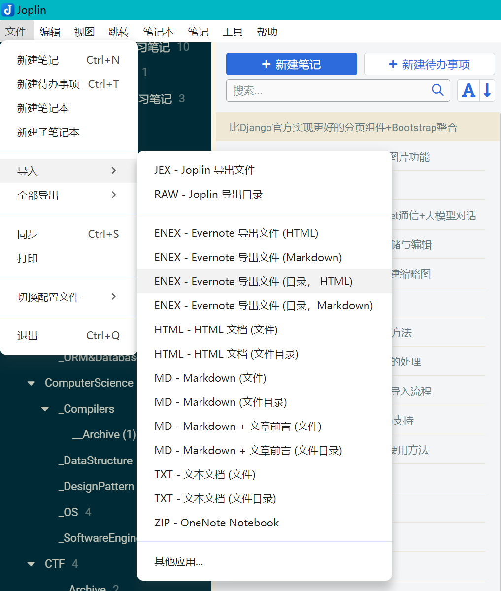Collapse the CTF notebook in the sidebar
This screenshot has width=501, height=591.
point(31,563)
